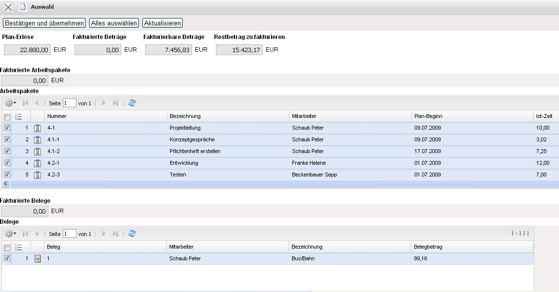Uncheck the Projektleitung work package checkbox

click(7, 128)
